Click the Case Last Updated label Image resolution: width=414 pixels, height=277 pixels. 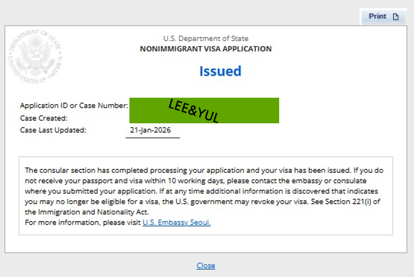tap(53, 130)
